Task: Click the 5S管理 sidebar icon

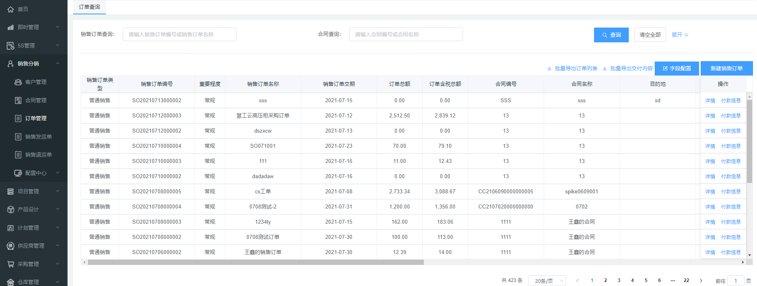Action: [x=10, y=46]
